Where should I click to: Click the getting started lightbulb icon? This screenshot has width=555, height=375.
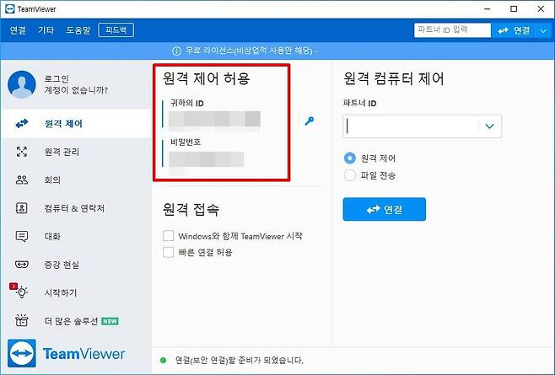22,292
